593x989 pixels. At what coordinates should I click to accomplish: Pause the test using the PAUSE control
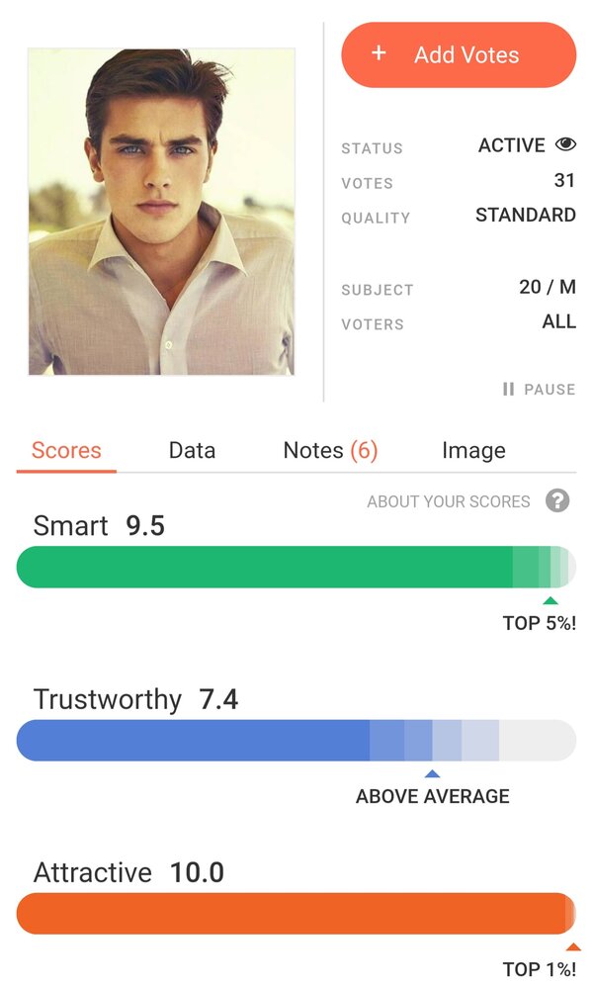(x=540, y=389)
